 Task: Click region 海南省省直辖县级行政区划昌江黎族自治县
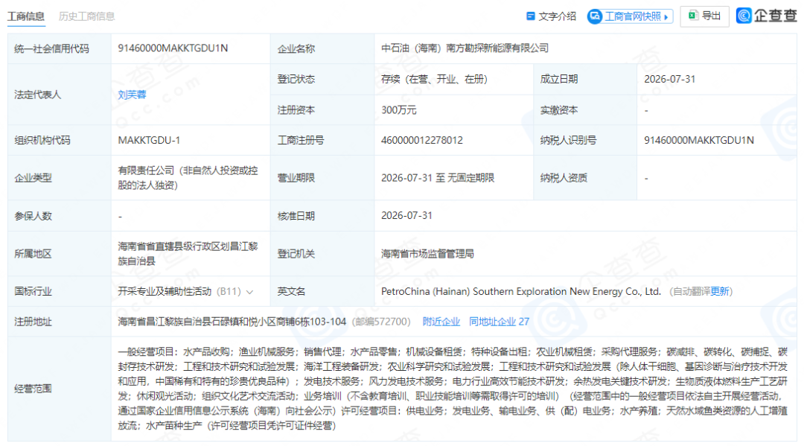coord(188,254)
